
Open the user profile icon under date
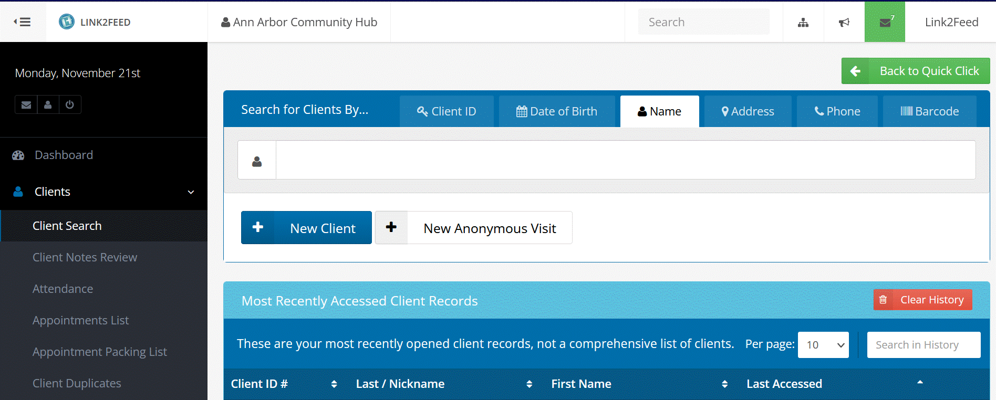[x=48, y=104]
